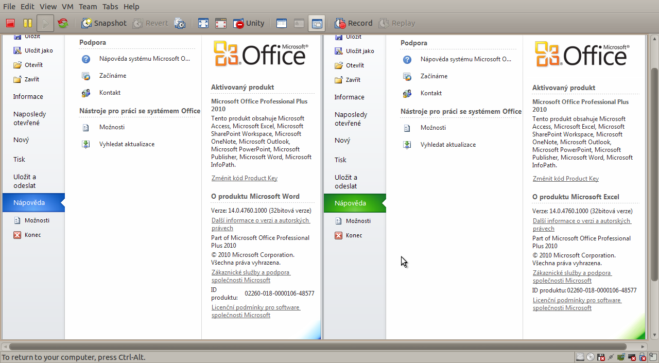The width and height of the screenshot is (659, 363).
Task: Click Změnit kód Product Key in Excel
Action: (x=566, y=179)
